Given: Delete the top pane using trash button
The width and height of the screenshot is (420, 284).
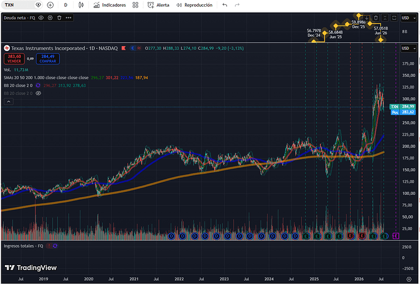Looking at the screenshot, I should point(376,18).
